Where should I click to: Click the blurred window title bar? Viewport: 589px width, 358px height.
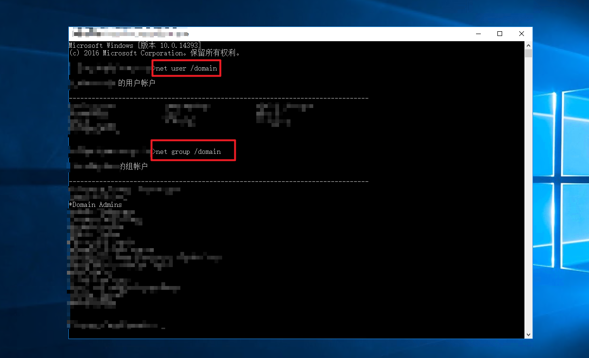tap(285, 34)
